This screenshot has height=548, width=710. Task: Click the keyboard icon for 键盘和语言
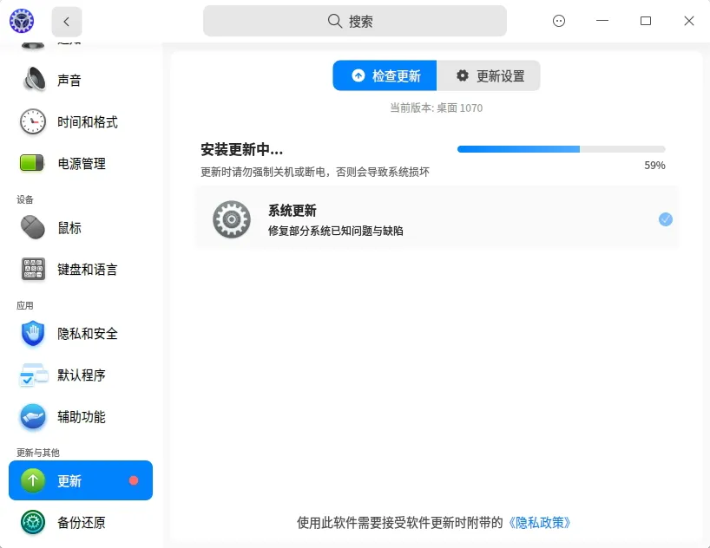(x=33, y=269)
